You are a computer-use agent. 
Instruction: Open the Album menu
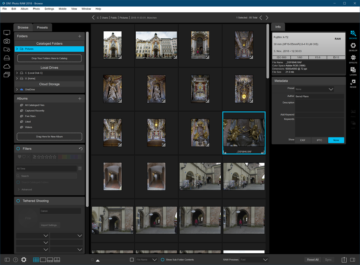pyautogui.click(x=24, y=9)
